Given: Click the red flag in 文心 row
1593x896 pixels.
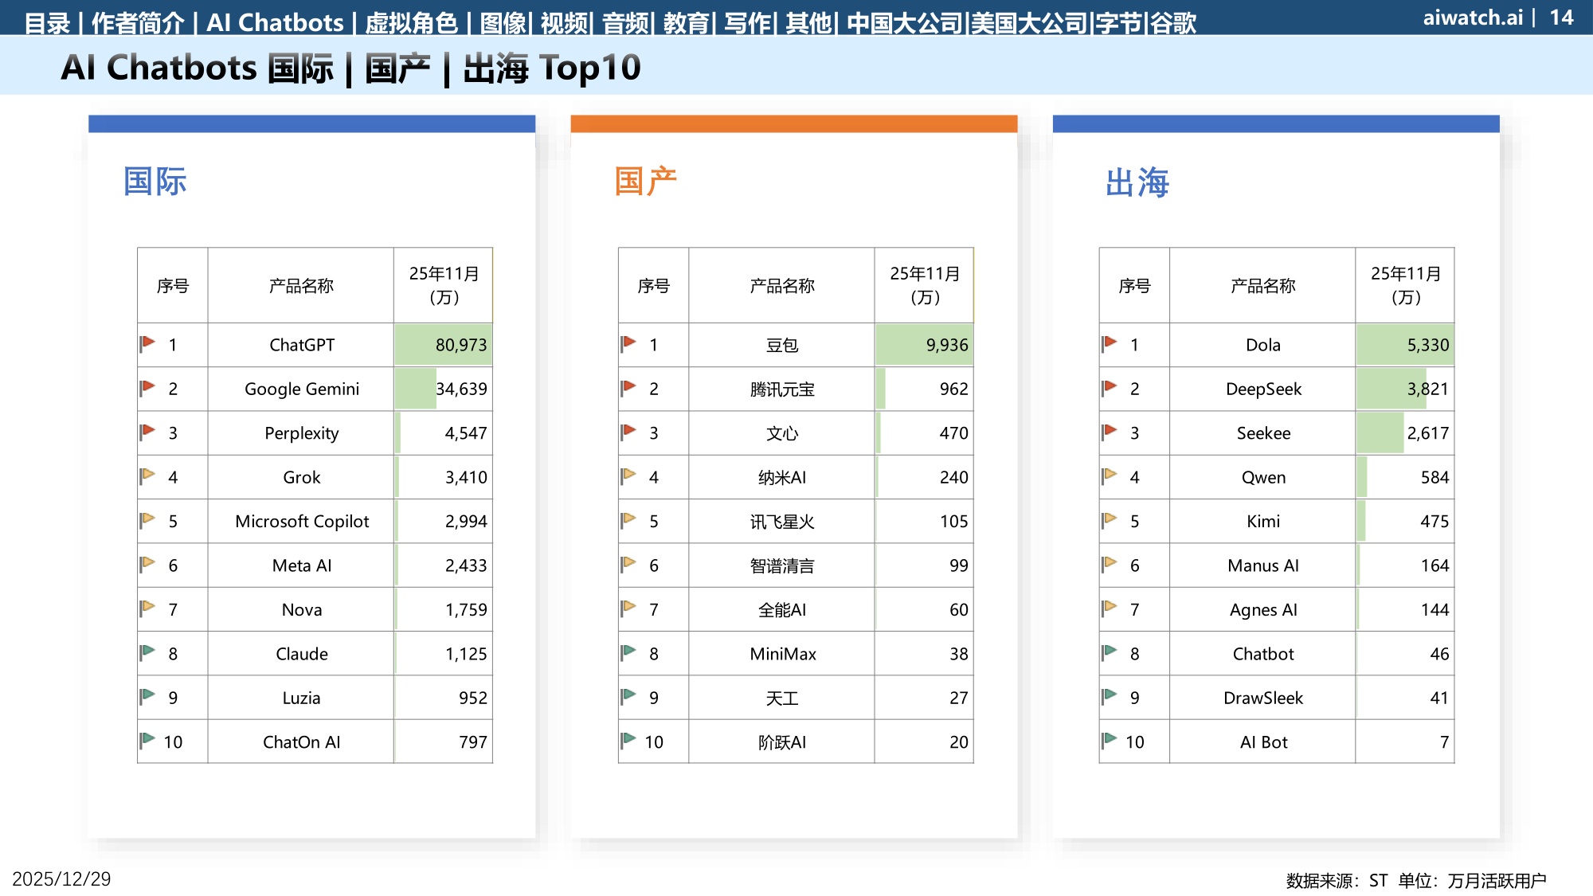Looking at the screenshot, I should coord(628,432).
